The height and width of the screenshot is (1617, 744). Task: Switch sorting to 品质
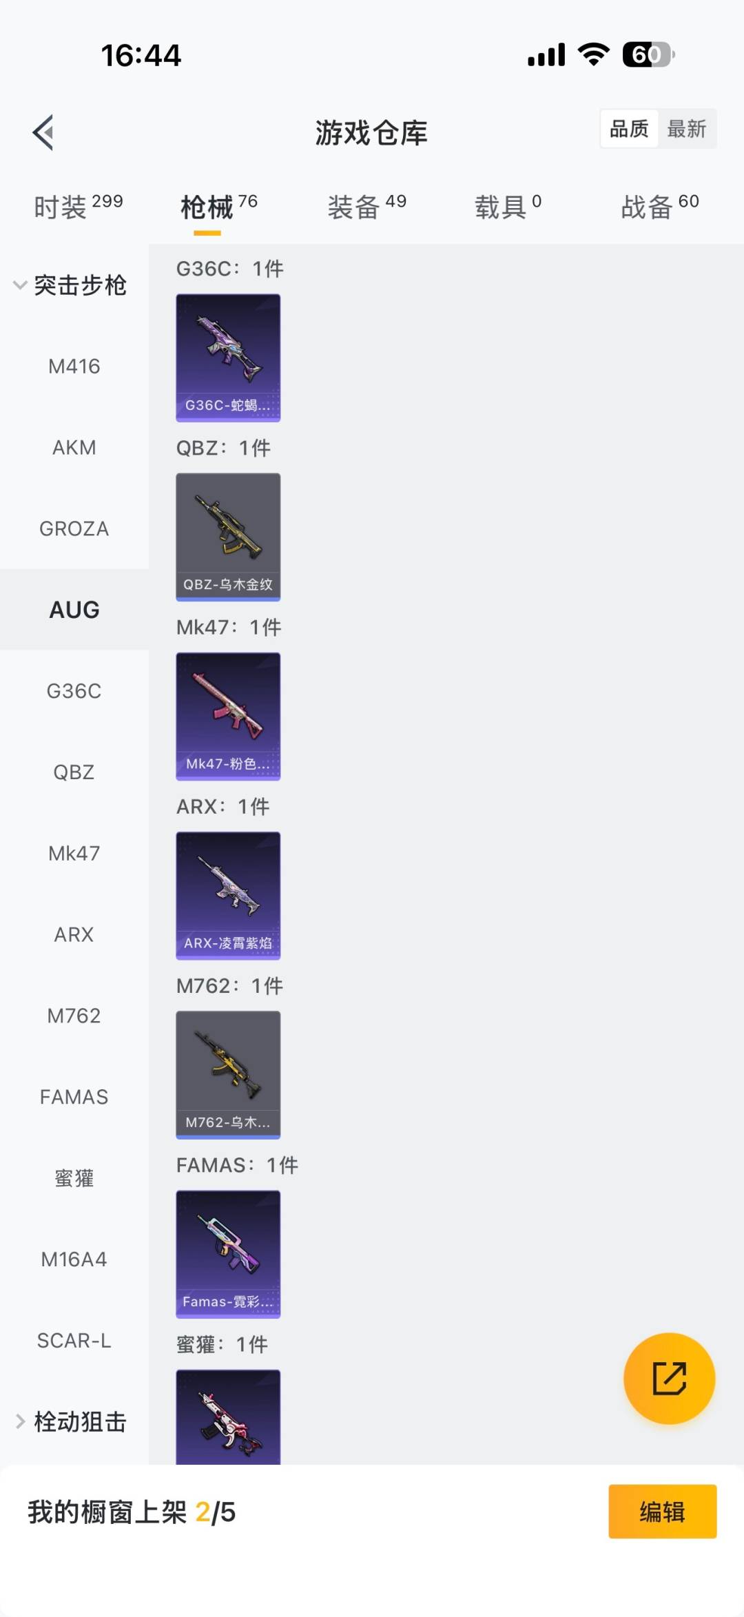tap(629, 129)
